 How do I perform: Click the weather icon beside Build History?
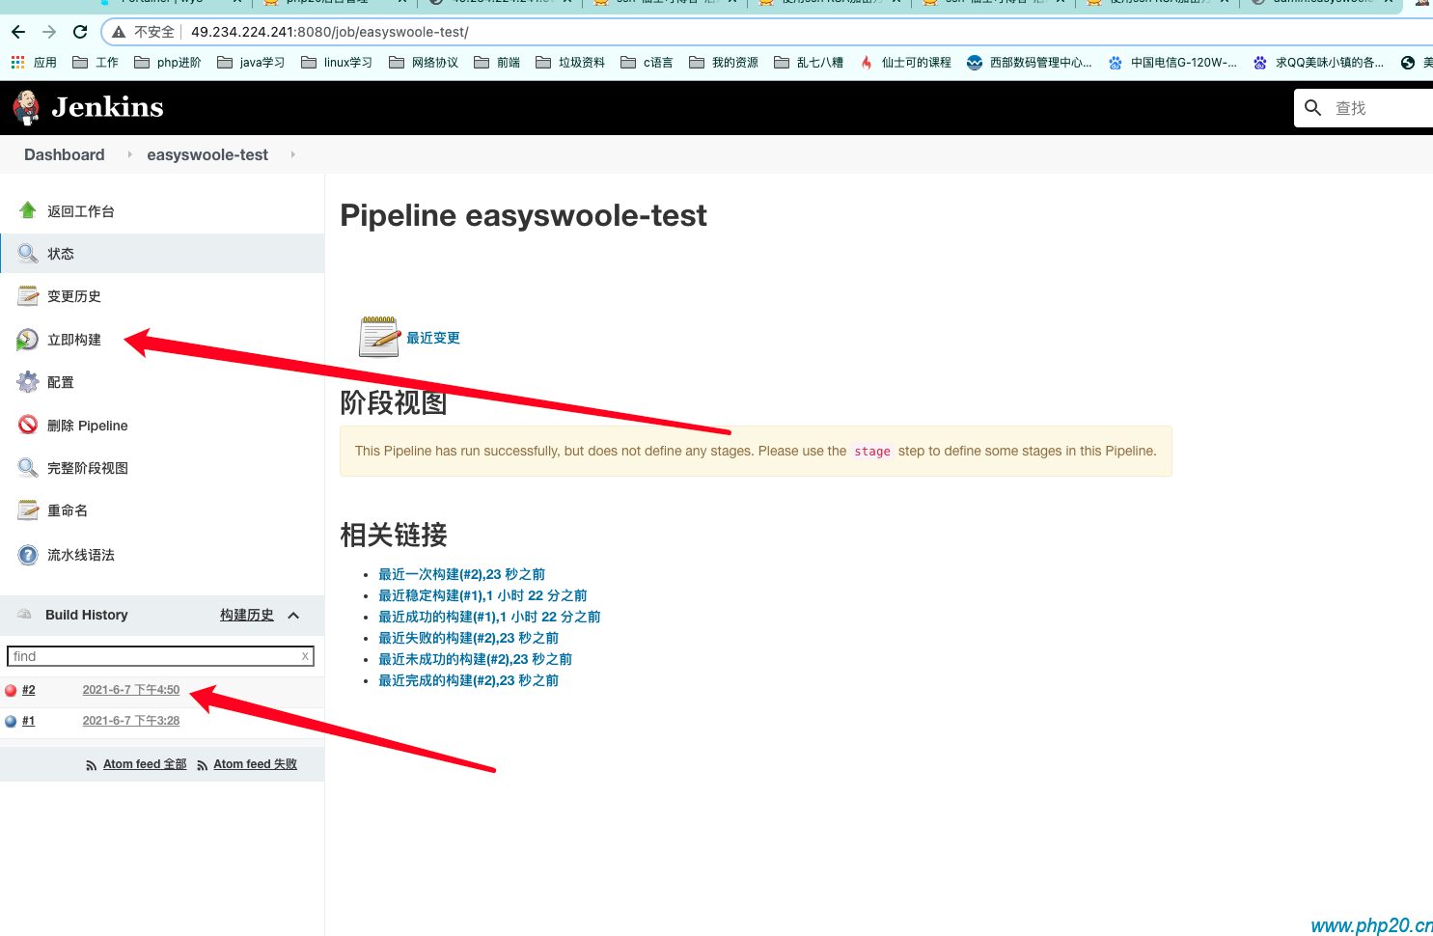[25, 614]
